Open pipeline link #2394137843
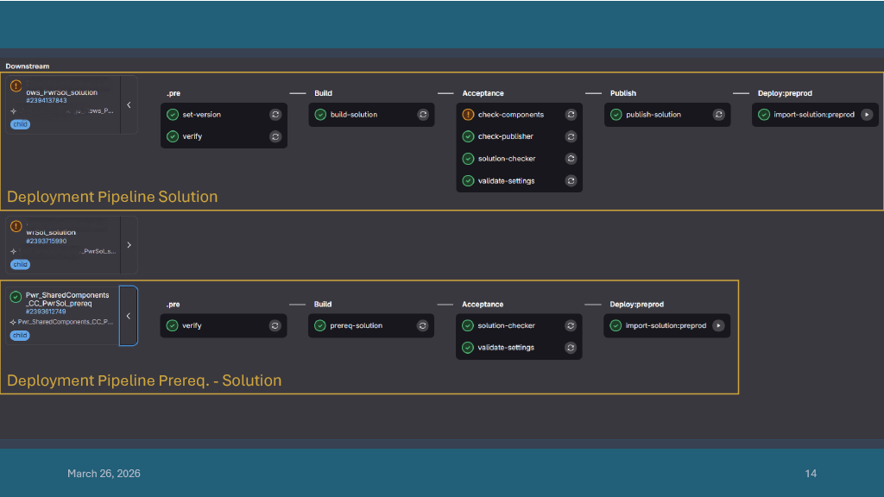Viewport: 884px width, 497px height. click(x=47, y=100)
